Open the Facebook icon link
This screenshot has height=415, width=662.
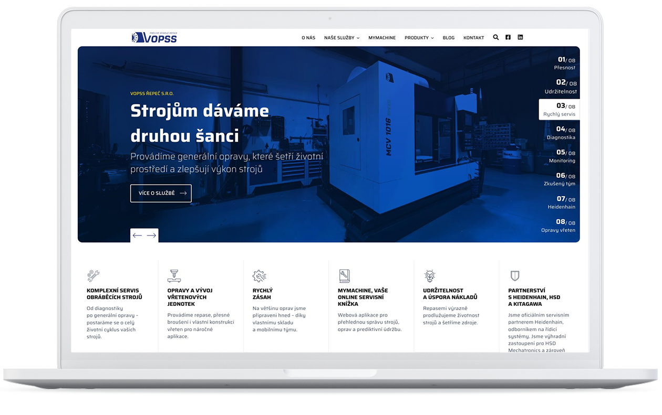(508, 37)
